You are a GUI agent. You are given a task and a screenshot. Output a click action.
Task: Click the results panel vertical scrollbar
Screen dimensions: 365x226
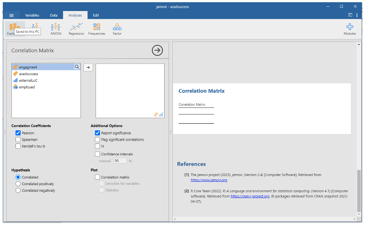coord(359,191)
